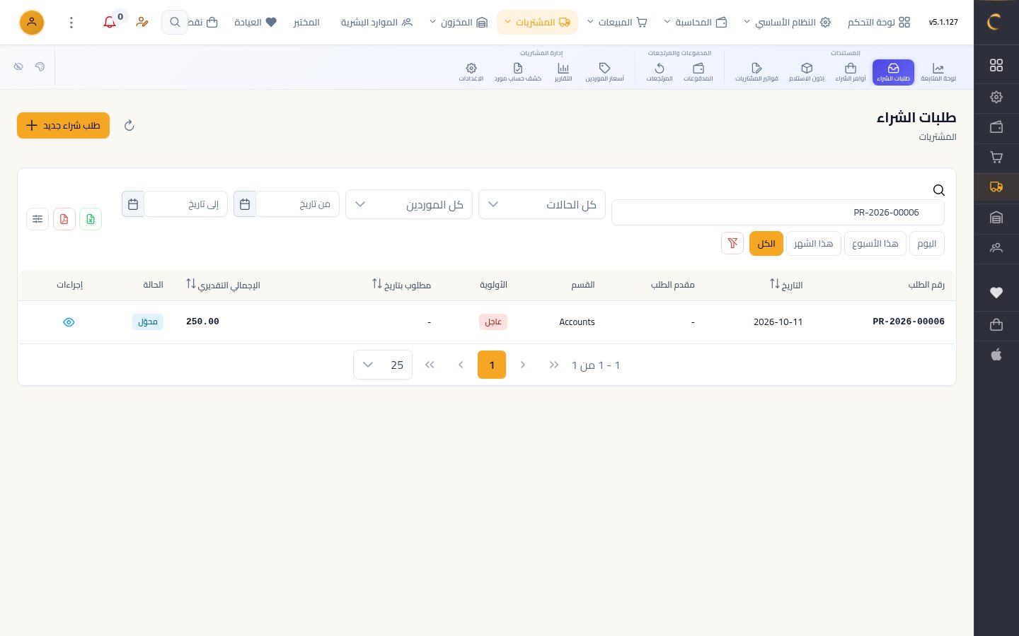This screenshot has width=1019, height=636.
Task: Click the 'طلب شراء جديد' button
Action: pyautogui.click(x=63, y=125)
